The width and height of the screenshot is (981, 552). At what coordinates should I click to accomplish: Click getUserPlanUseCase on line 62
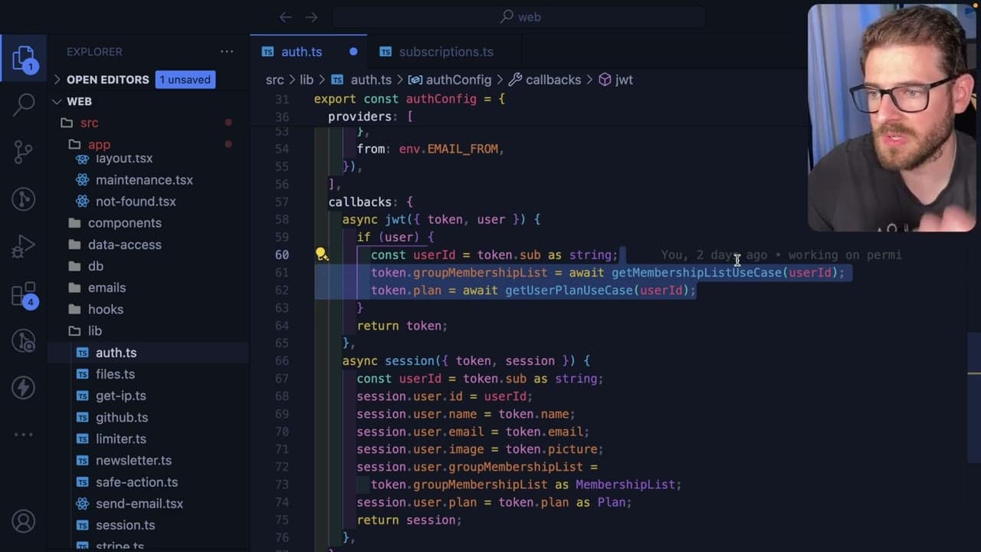point(569,291)
